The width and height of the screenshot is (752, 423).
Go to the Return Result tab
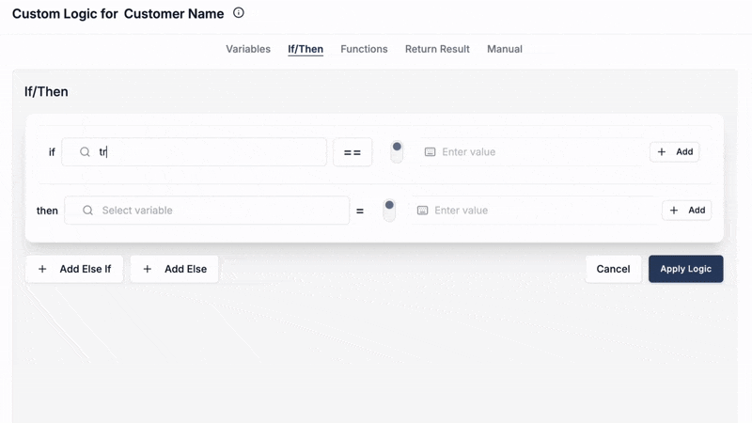pos(437,49)
